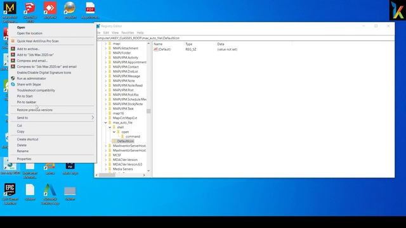Select Add to "3ds Max 2020.rar"
This screenshot has height=228, width=406.
point(36,55)
